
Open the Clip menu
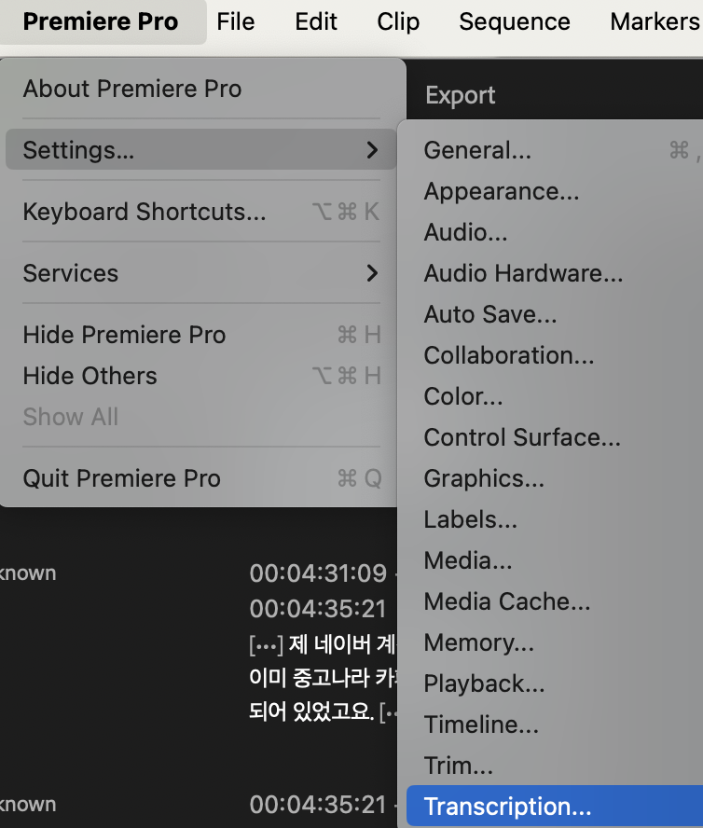coord(398,22)
